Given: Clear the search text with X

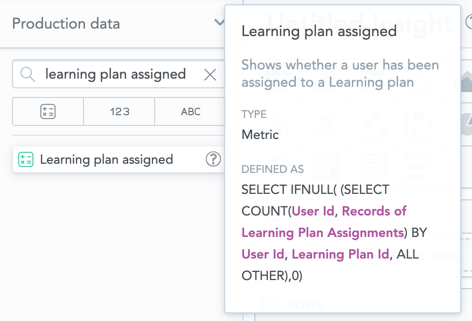Looking at the screenshot, I should 210,75.
